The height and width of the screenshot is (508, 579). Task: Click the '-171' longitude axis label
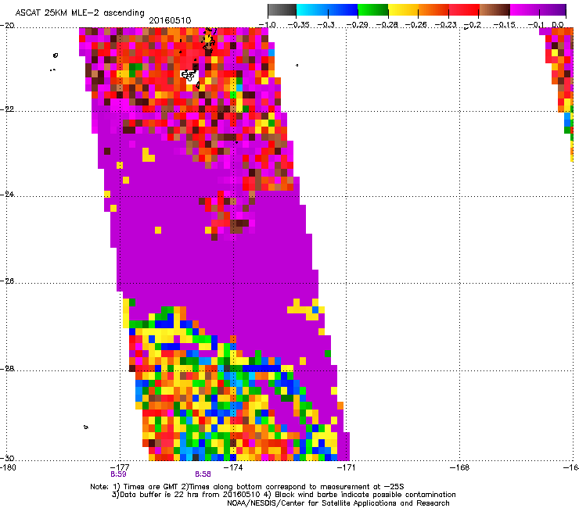pyautogui.click(x=347, y=467)
